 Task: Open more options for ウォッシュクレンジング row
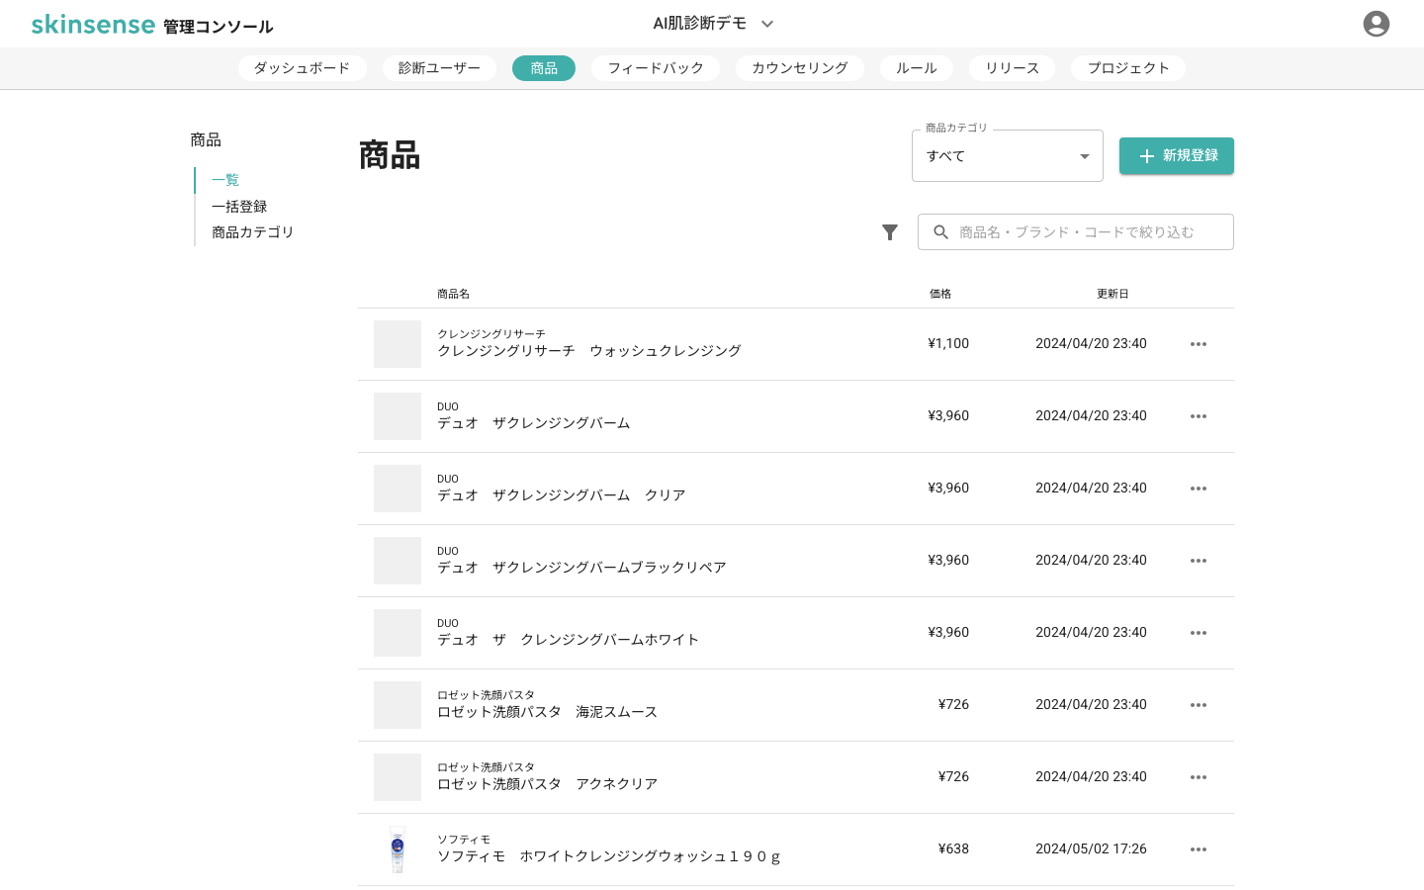[1199, 344]
